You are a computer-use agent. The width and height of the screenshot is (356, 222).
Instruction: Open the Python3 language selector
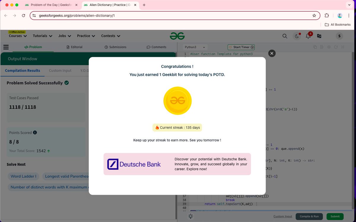195,47
